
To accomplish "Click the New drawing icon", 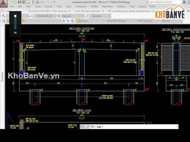I will (x=11, y=2).
